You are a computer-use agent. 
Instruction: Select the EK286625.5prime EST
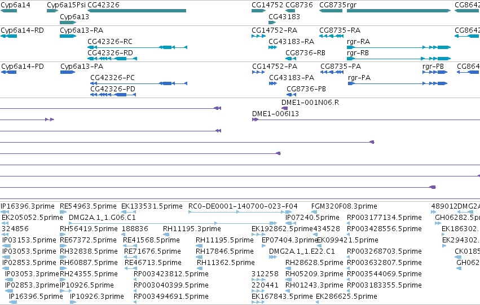[x=317, y=302]
